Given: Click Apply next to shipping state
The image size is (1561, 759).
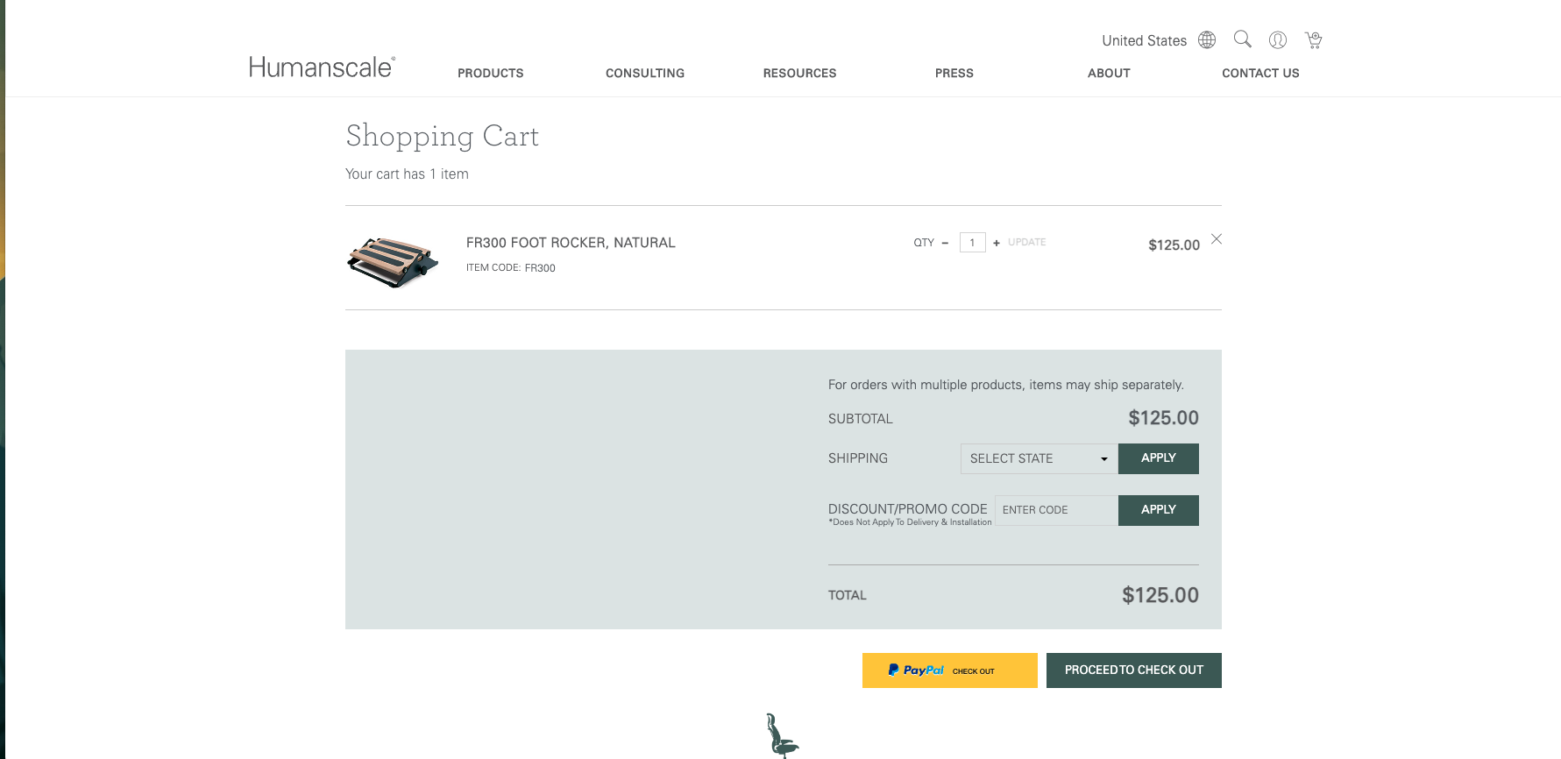Looking at the screenshot, I should tap(1158, 458).
